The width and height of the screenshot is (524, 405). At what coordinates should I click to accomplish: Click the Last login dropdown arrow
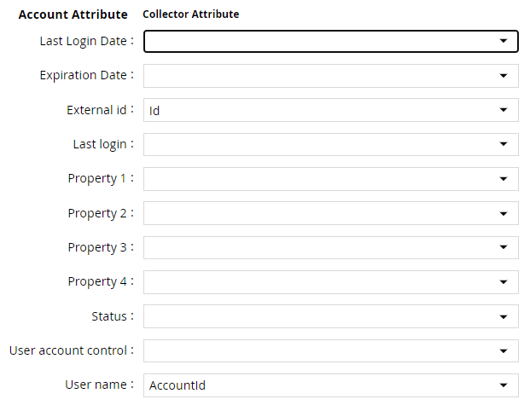(x=504, y=144)
